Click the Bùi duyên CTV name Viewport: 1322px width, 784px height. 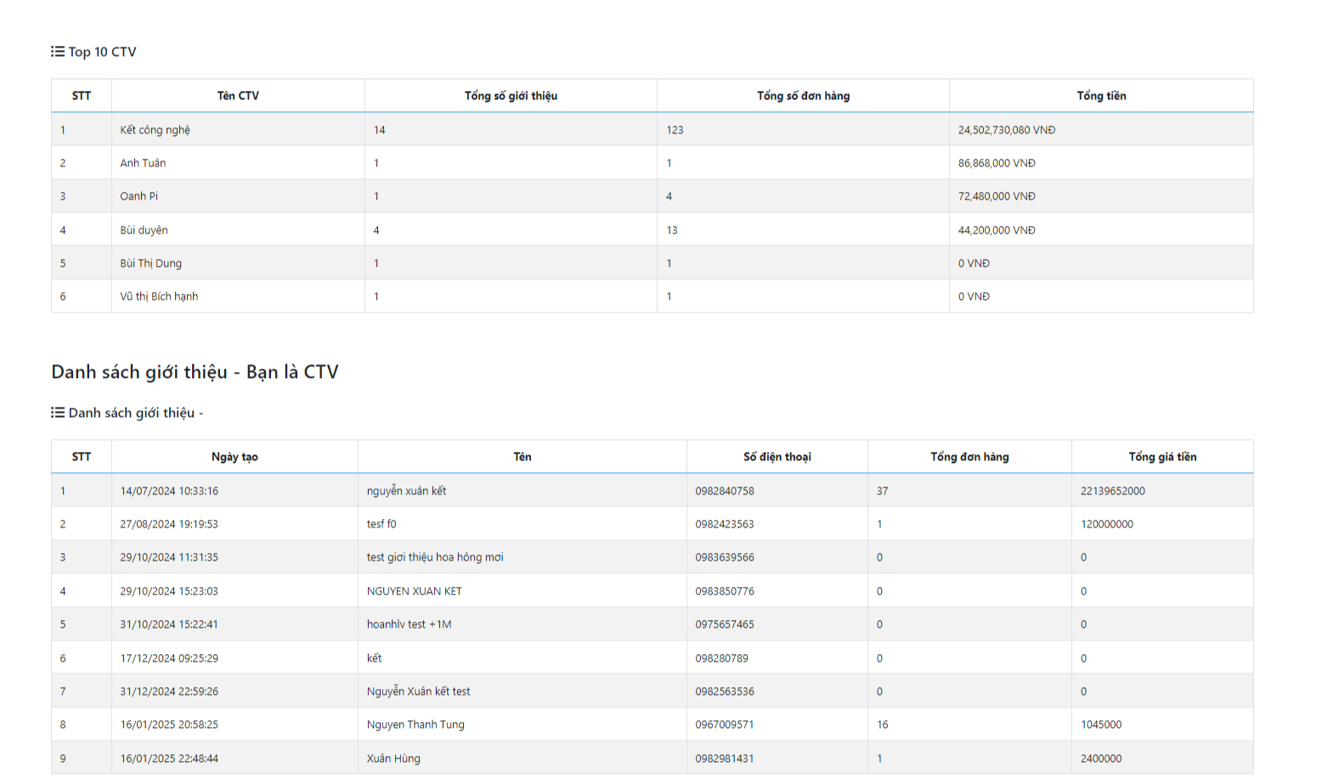click(x=144, y=230)
